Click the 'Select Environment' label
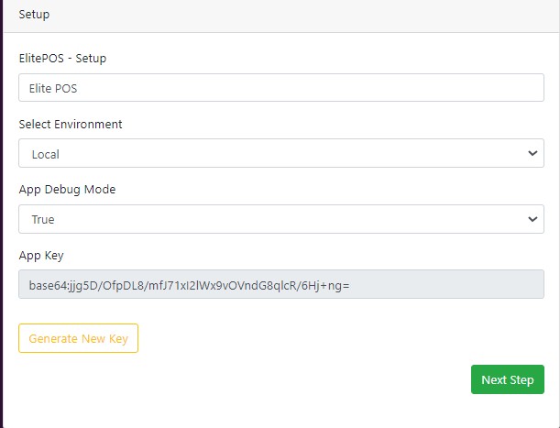 71,124
